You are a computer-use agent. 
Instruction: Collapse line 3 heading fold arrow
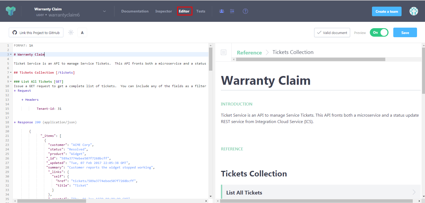(x=11, y=54)
